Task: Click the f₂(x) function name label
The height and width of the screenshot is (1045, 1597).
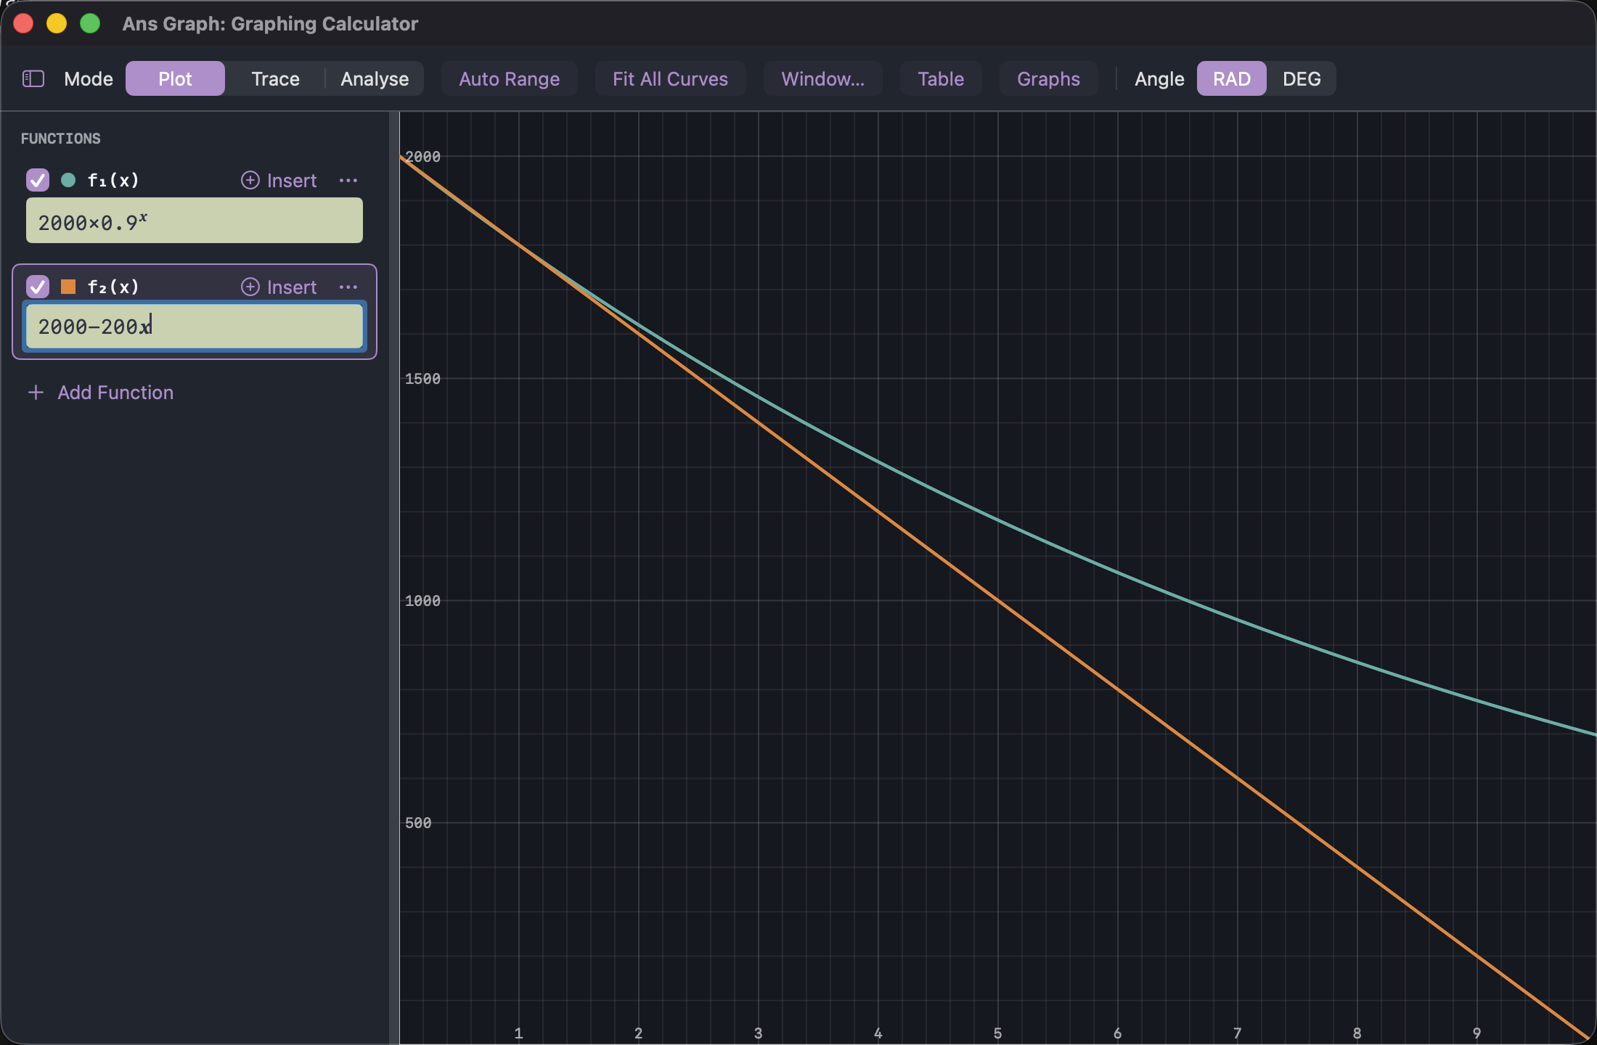Action: (x=113, y=287)
